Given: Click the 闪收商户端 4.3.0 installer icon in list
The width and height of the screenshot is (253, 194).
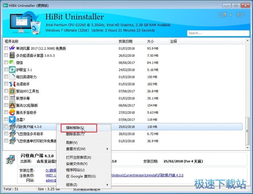Looking at the screenshot, I should [x=12, y=127].
